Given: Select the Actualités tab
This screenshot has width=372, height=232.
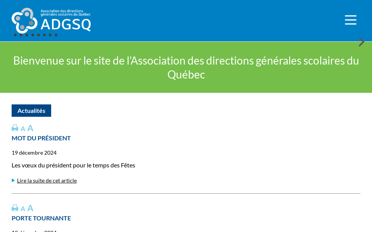Looking at the screenshot, I should pos(31,111).
